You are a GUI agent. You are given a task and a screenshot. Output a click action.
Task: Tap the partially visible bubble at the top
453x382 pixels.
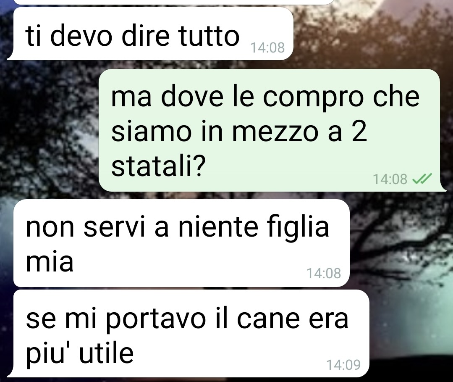[173, 2]
